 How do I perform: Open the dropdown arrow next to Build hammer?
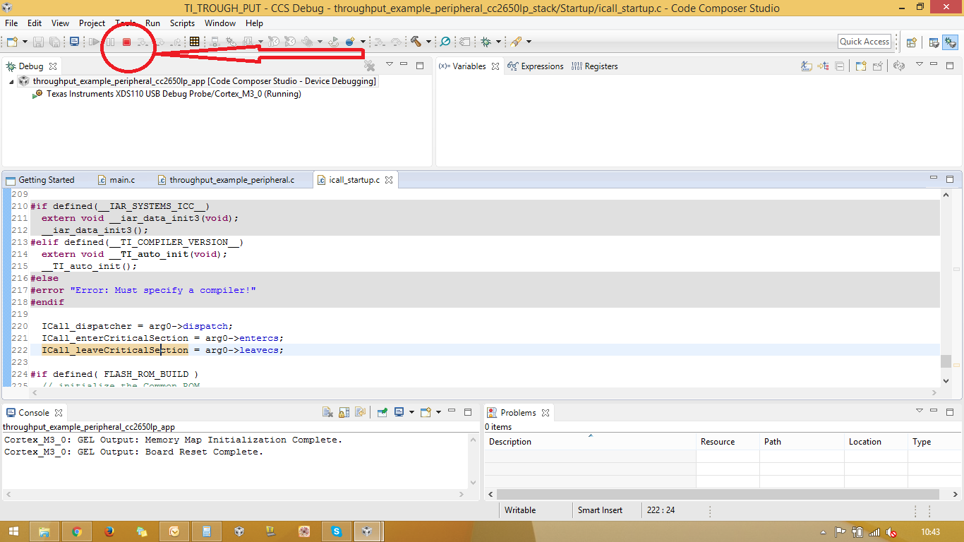click(x=428, y=42)
